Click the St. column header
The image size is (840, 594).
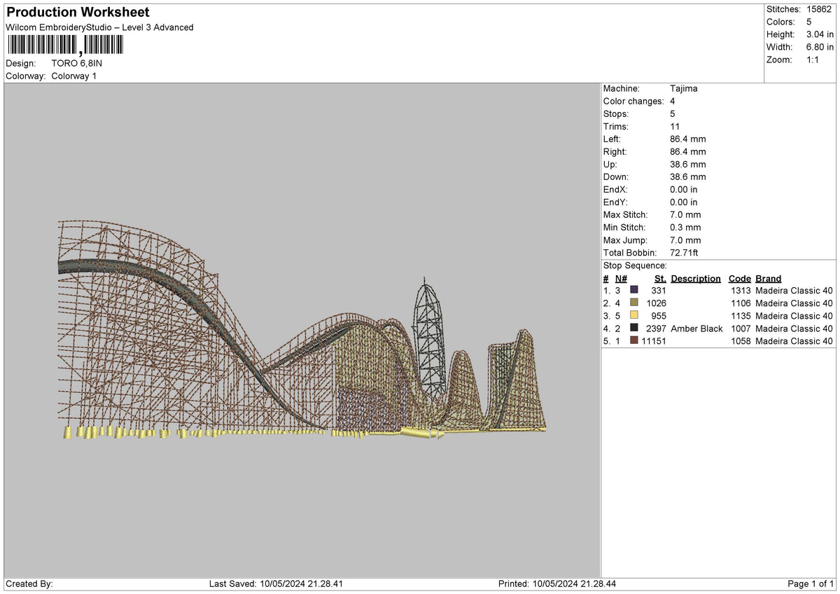[660, 278]
